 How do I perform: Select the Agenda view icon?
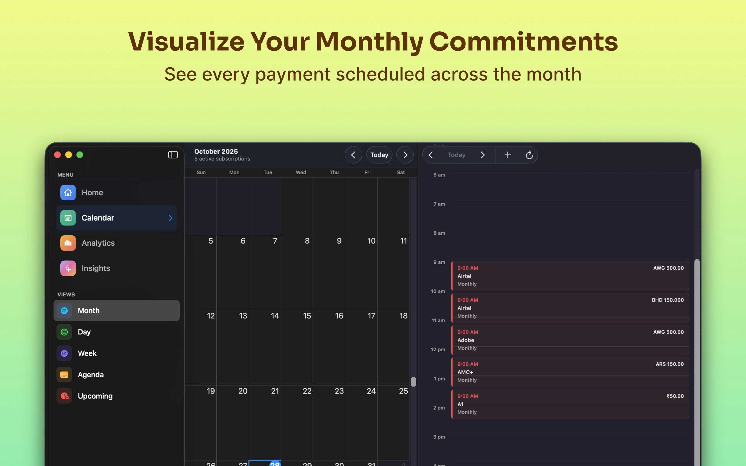coord(64,375)
